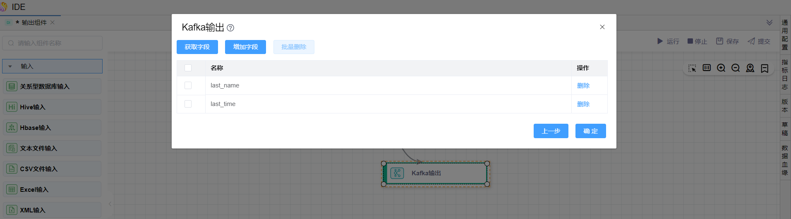Click the help icon beside Kafka输出 title
791x219 pixels.
230,28
